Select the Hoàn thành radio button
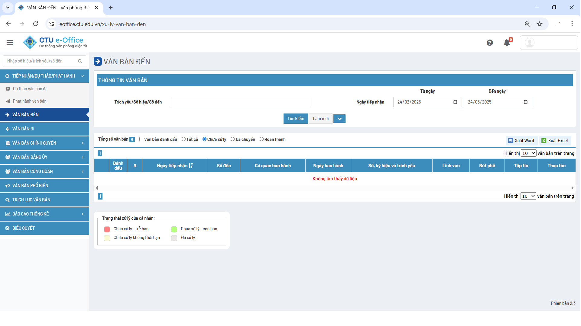Image resolution: width=581 pixels, height=326 pixels. (x=261, y=139)
